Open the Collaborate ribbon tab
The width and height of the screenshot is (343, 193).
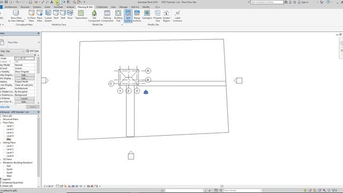(x=102, y=7)
